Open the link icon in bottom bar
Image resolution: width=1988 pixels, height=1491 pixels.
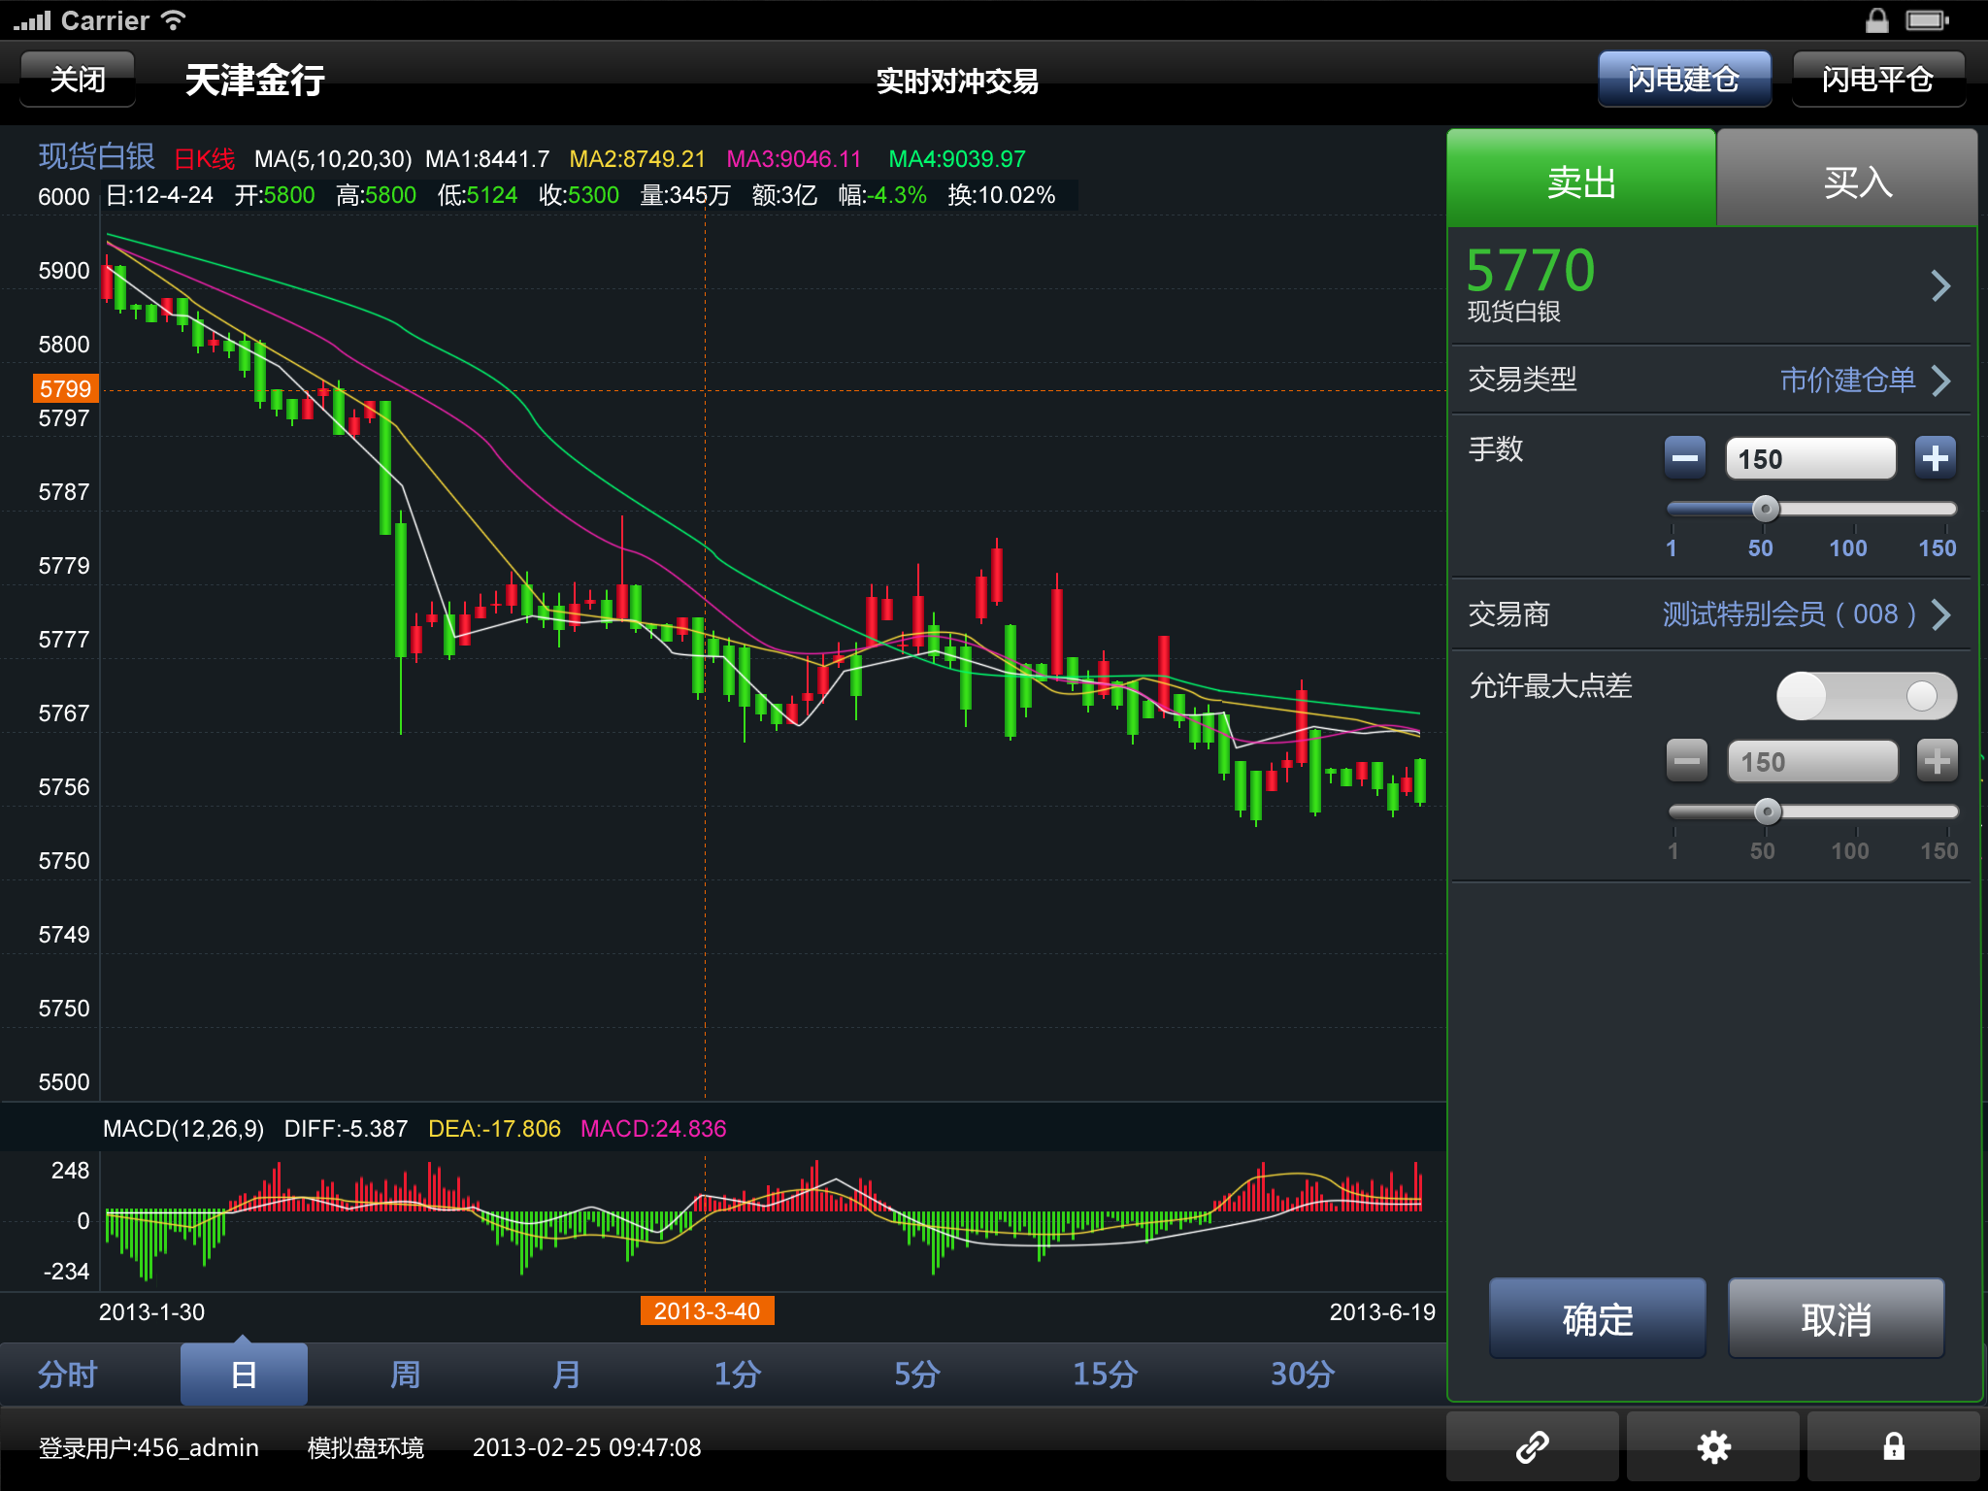click(1532, 1446)
